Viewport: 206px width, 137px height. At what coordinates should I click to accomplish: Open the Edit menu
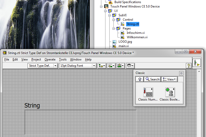pos(15,59)
